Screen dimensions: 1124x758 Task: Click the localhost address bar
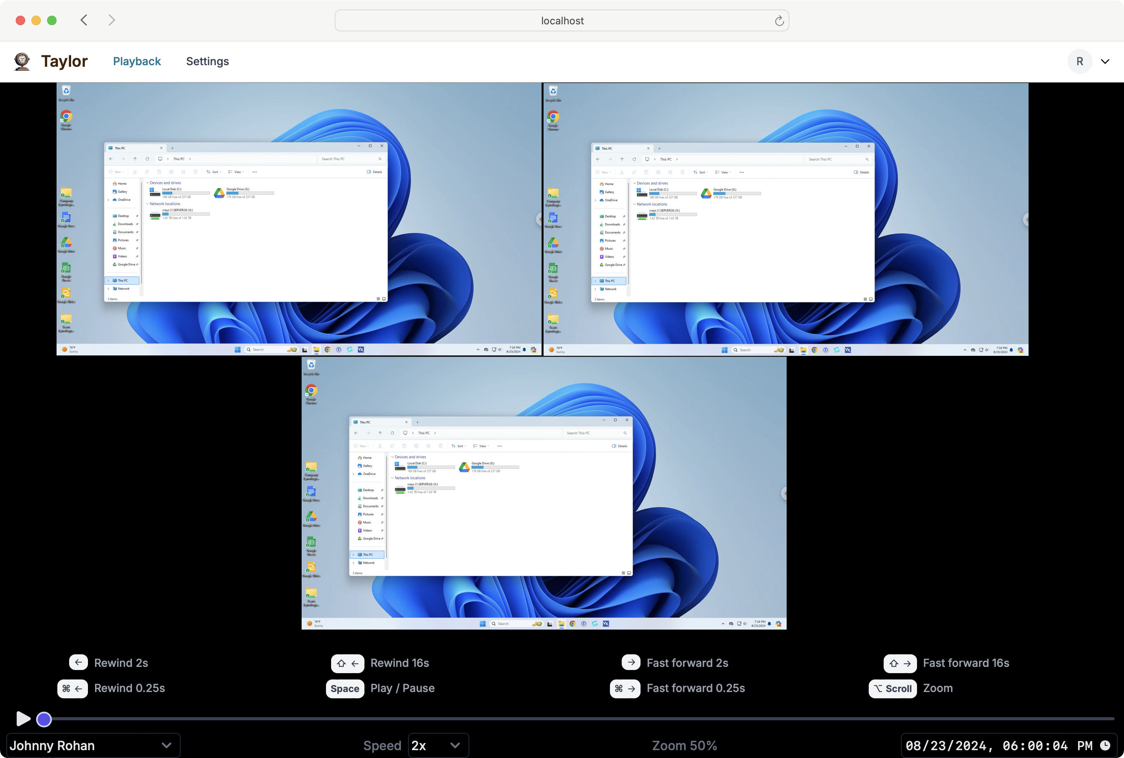(562, 21)
